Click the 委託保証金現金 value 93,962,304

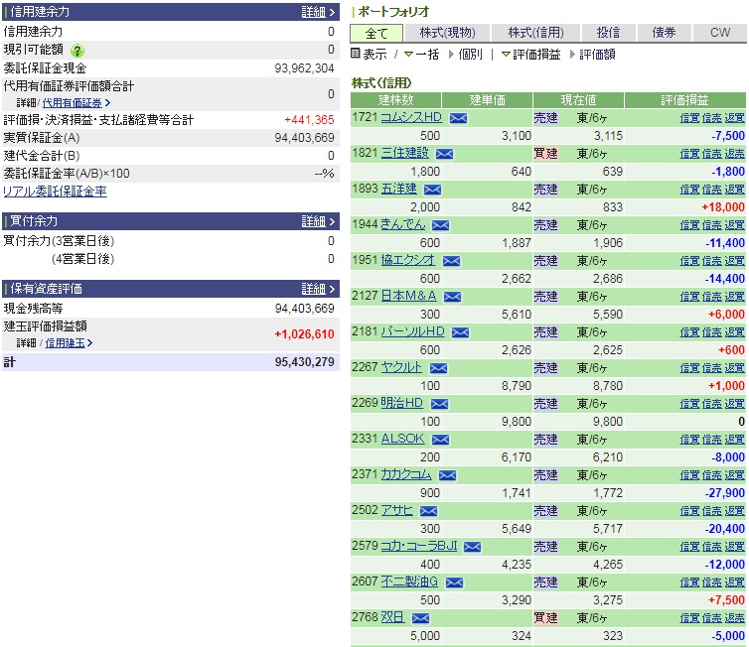[x=304, y=68]
